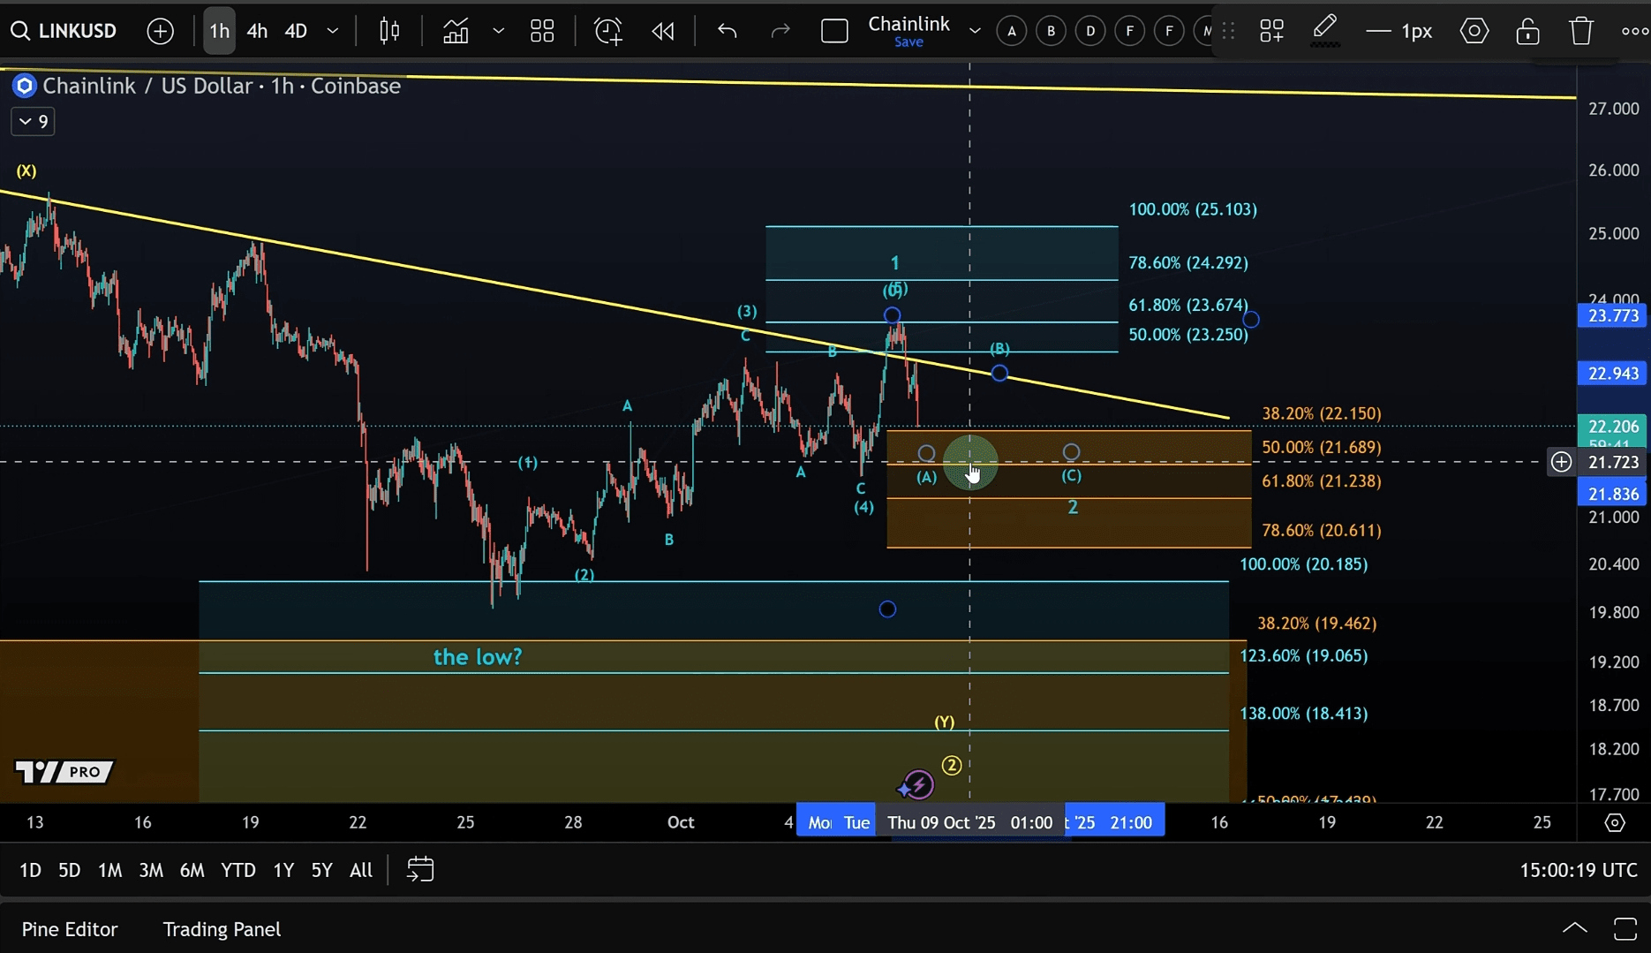
Task: Open the layout setup square icon
Action: coord(834,31)
